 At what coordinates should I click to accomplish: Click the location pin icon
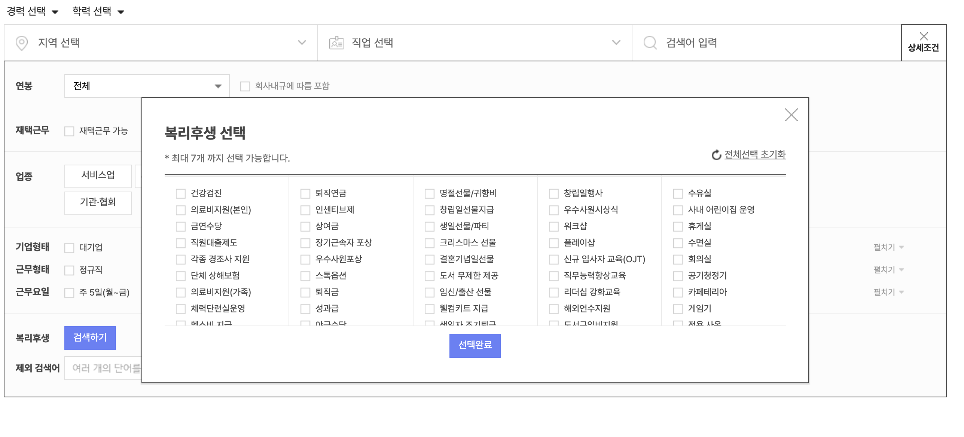tap(22, 43)
